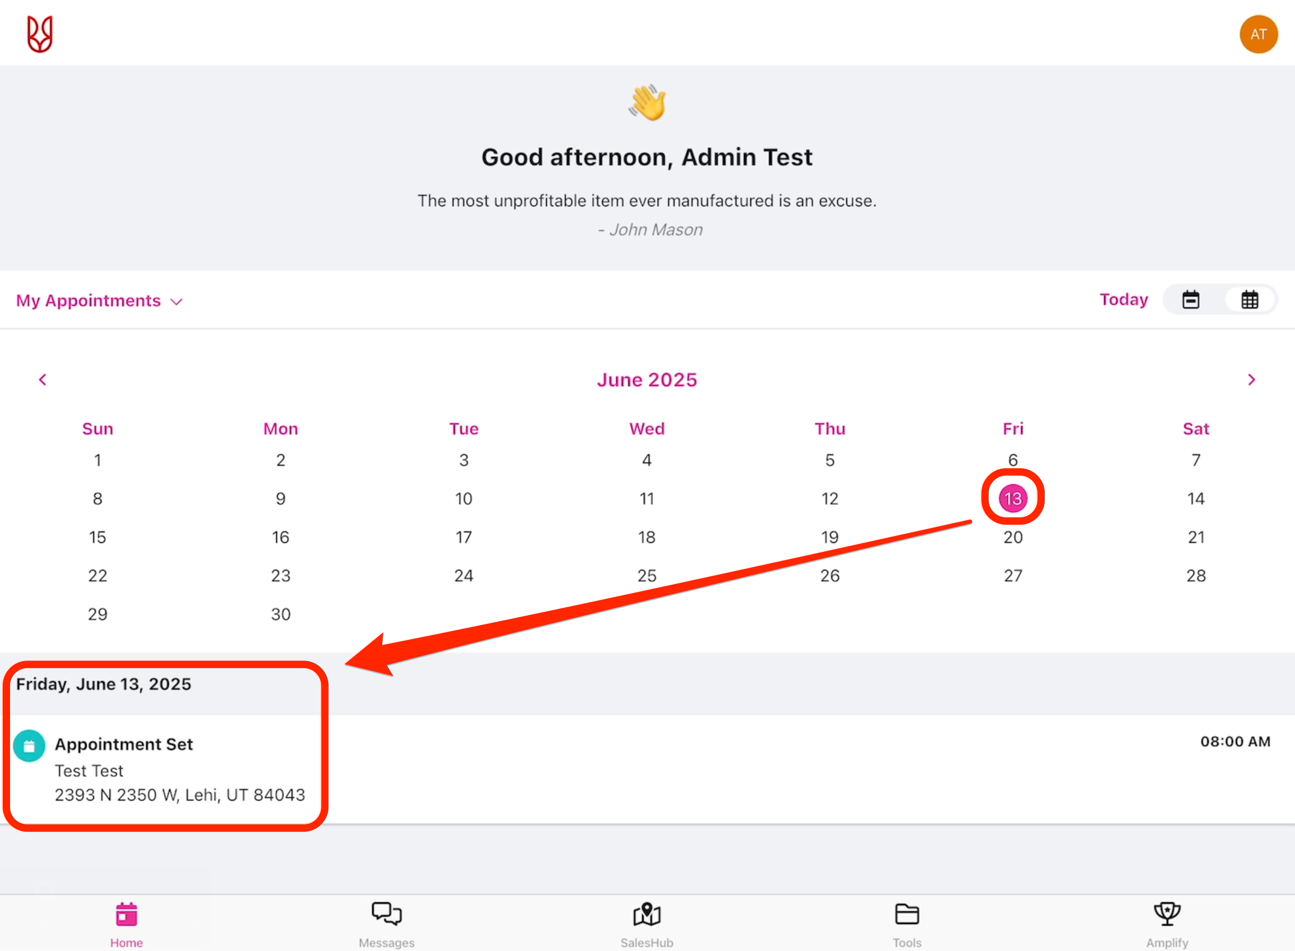The image size is (1295, 951).
Task: Go to next month arrow
Action: pos(1250,380)
